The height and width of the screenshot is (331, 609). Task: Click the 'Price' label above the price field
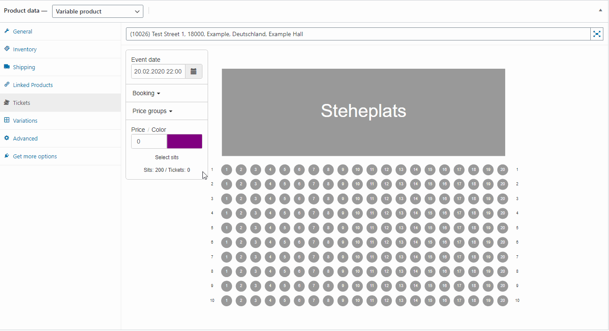(x=138, y=130)
